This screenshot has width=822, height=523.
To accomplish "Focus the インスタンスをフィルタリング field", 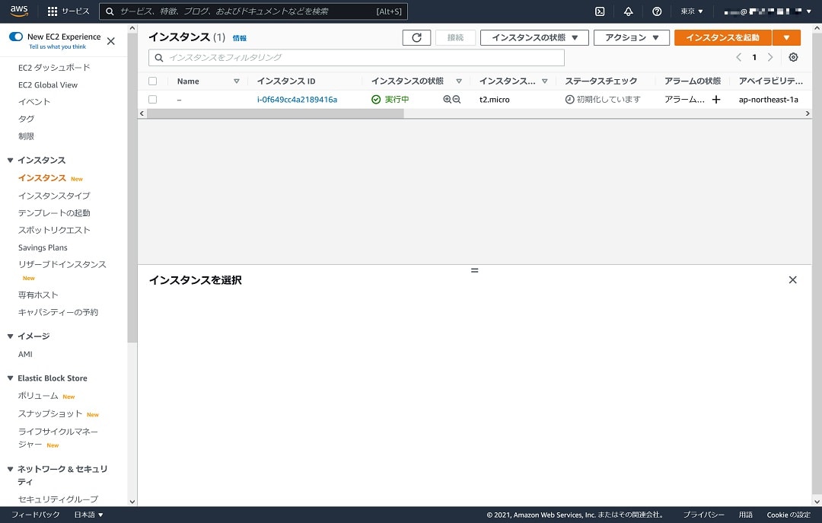I will [x=356, y=57].
